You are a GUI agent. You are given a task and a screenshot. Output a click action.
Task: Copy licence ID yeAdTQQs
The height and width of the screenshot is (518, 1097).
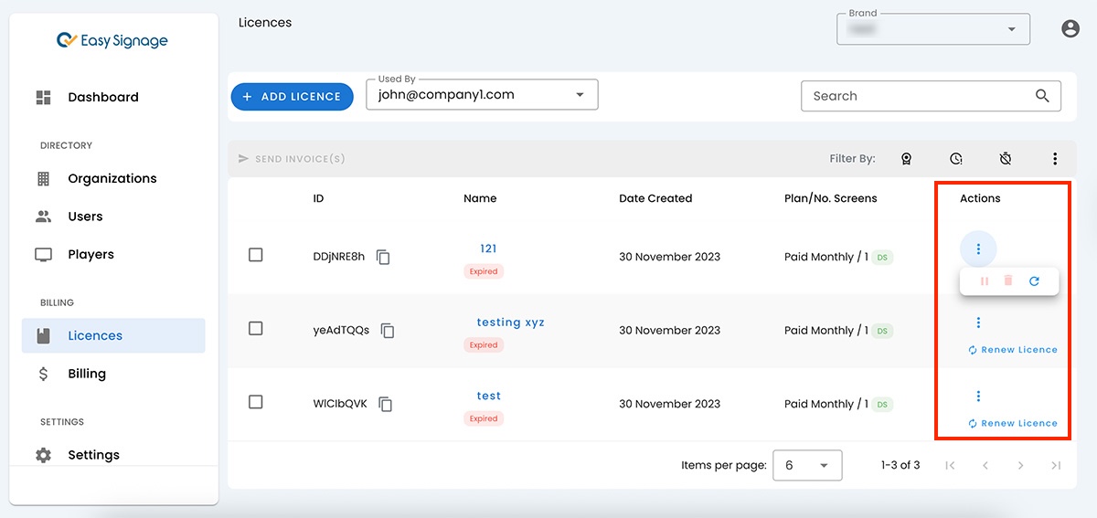[x=388, y=331]
